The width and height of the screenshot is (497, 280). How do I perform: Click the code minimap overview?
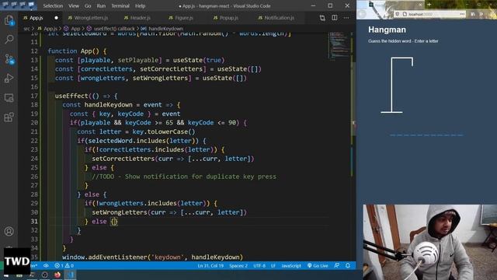click(x=339, y=46)
